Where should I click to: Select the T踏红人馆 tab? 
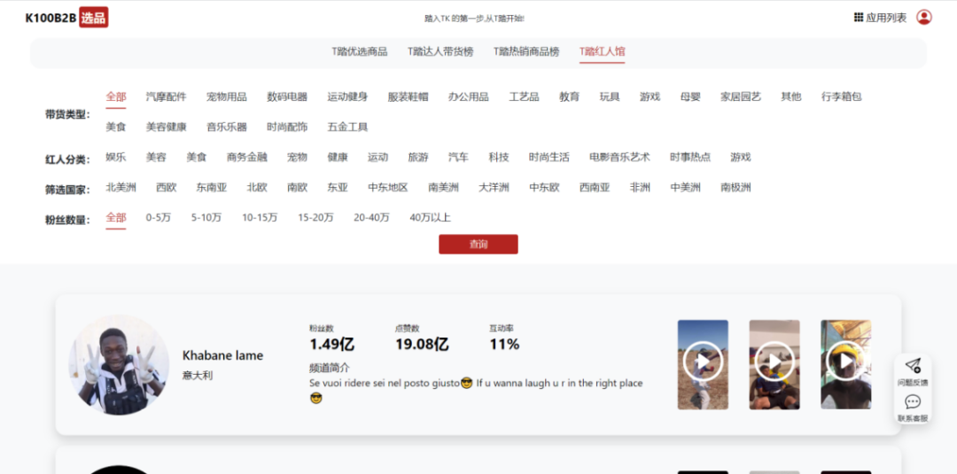[602, 52]
